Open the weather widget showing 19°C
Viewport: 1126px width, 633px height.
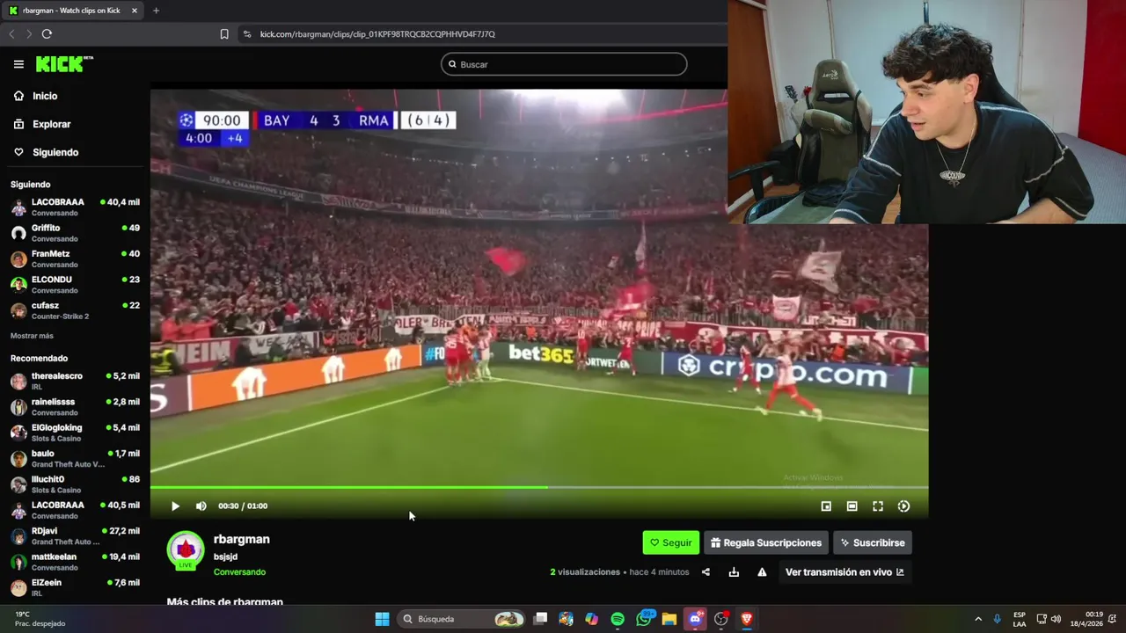40,619
